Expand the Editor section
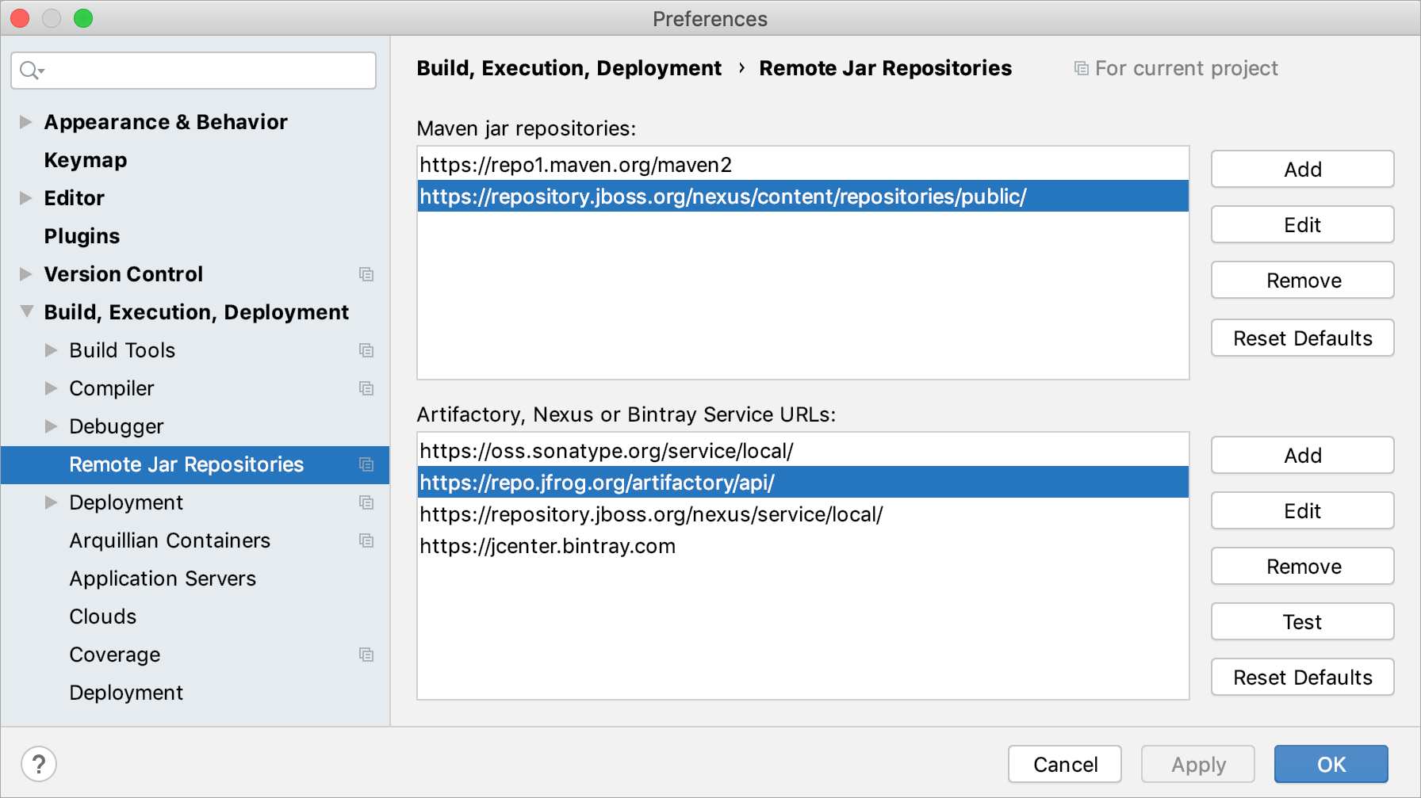 pyautogui.click(x=26, y=198)
